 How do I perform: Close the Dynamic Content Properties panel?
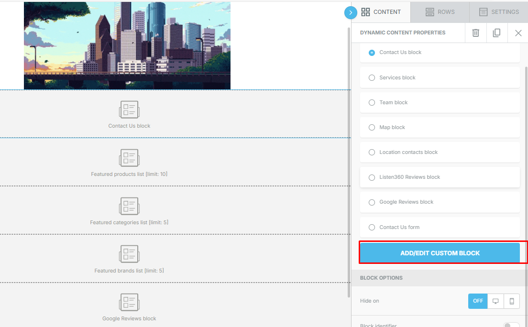[518, 33]
